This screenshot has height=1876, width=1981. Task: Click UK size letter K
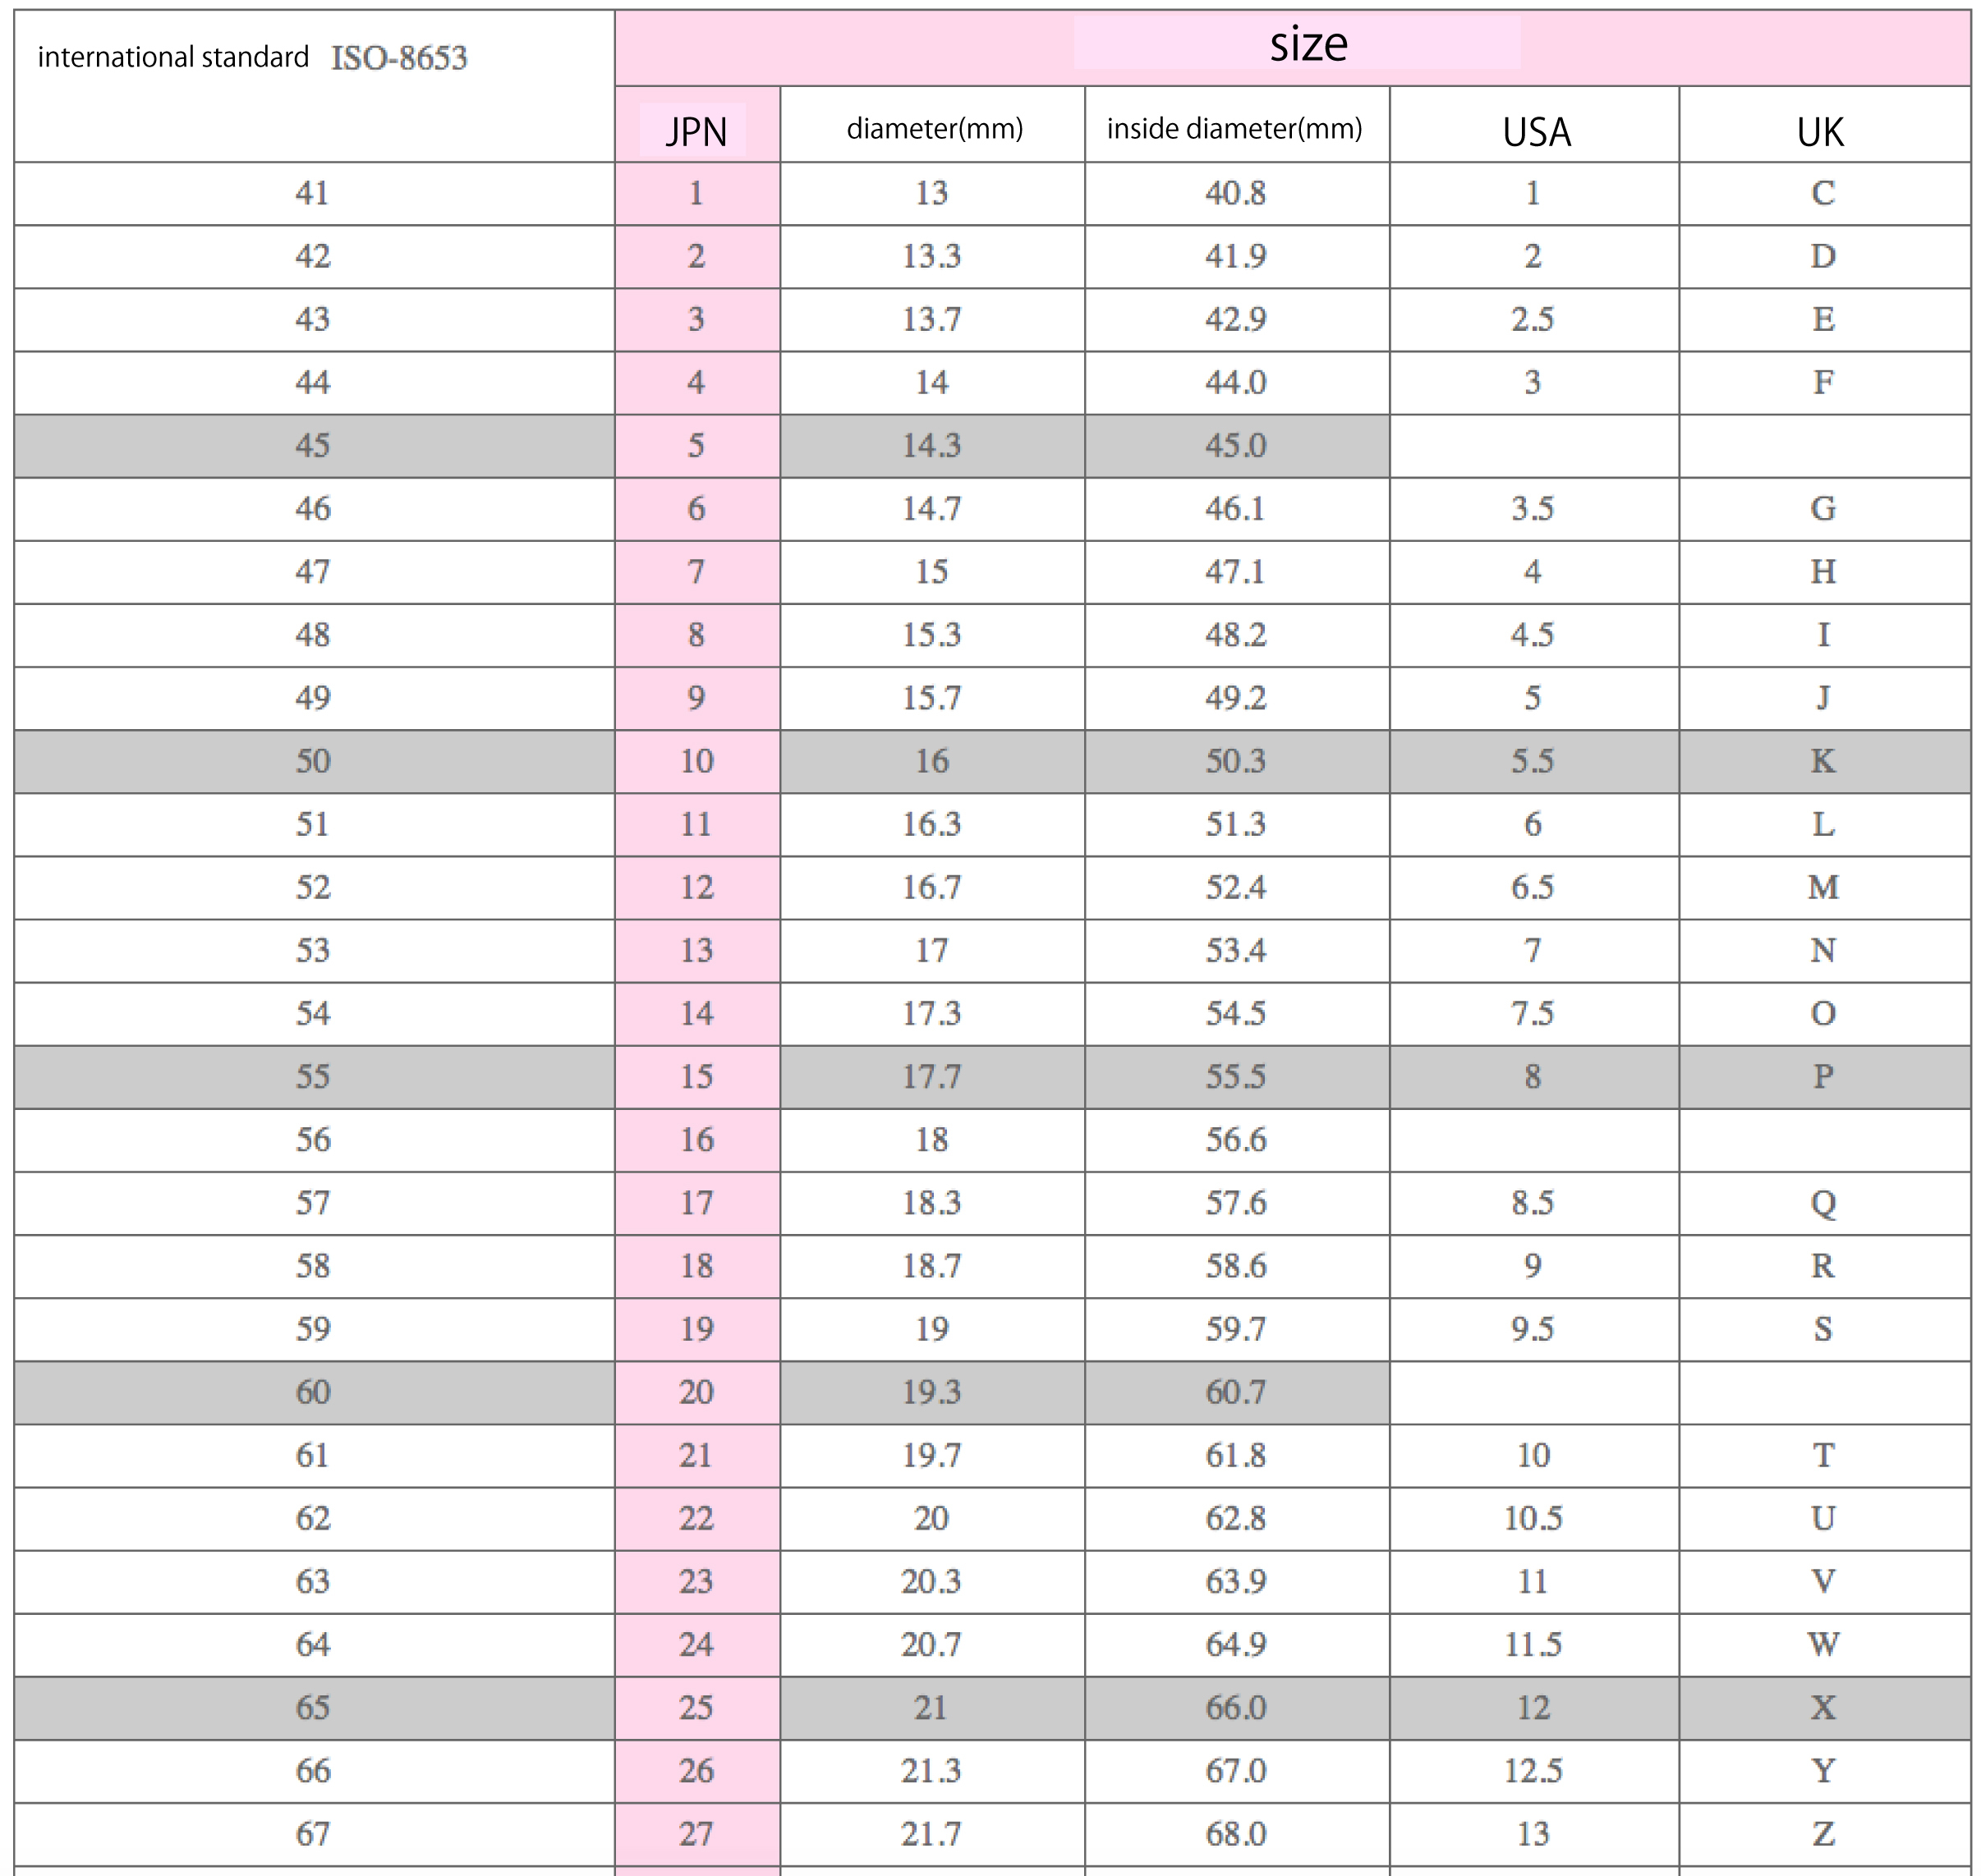[x=1823, y=761]
